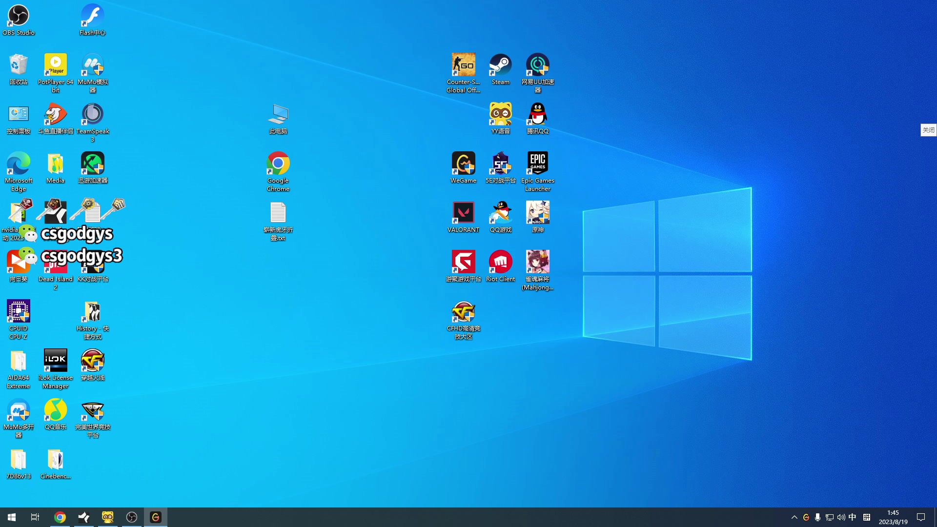Viewport: 937px width, 527px height.
Task: Select the 原神 Genshin Impact shortcut
Action: click(538, 217)
